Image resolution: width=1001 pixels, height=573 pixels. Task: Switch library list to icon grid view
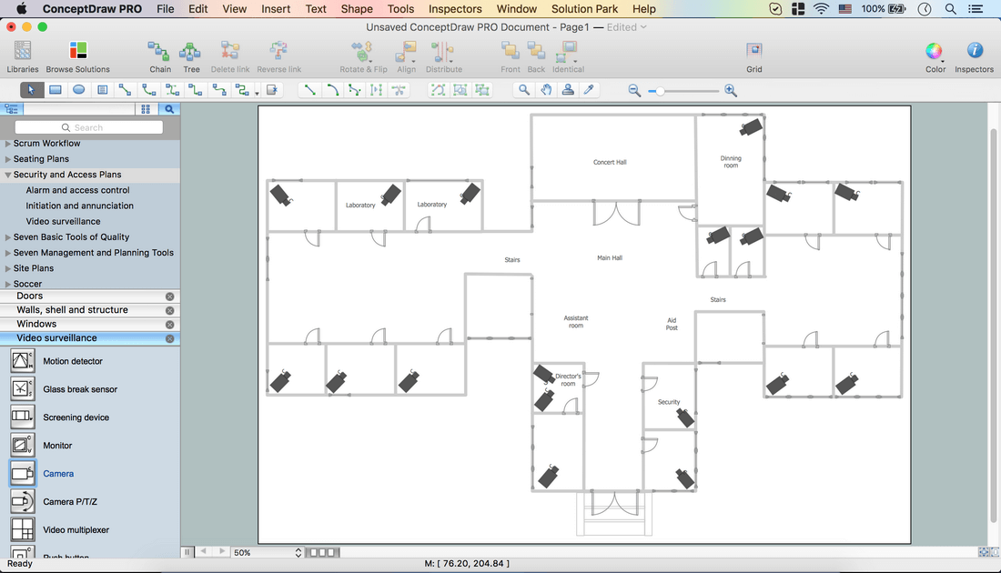[x=146, y=109]
